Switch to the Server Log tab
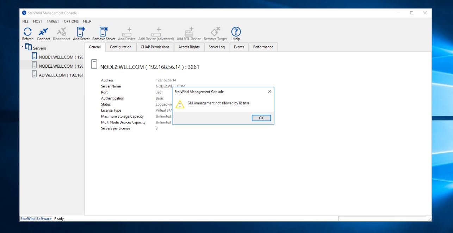The height and width of the screenshot is (233, 453). (217, 47)
